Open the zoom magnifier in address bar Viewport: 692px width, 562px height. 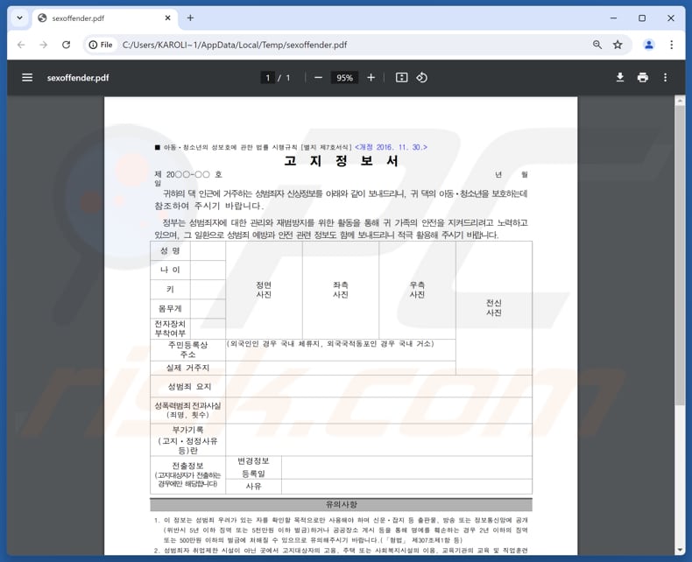pos(597,45)
